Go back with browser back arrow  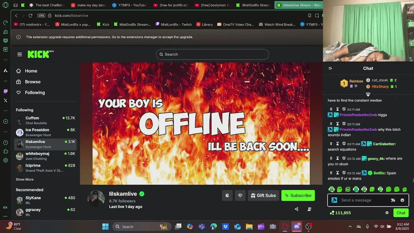pos(16,16)
